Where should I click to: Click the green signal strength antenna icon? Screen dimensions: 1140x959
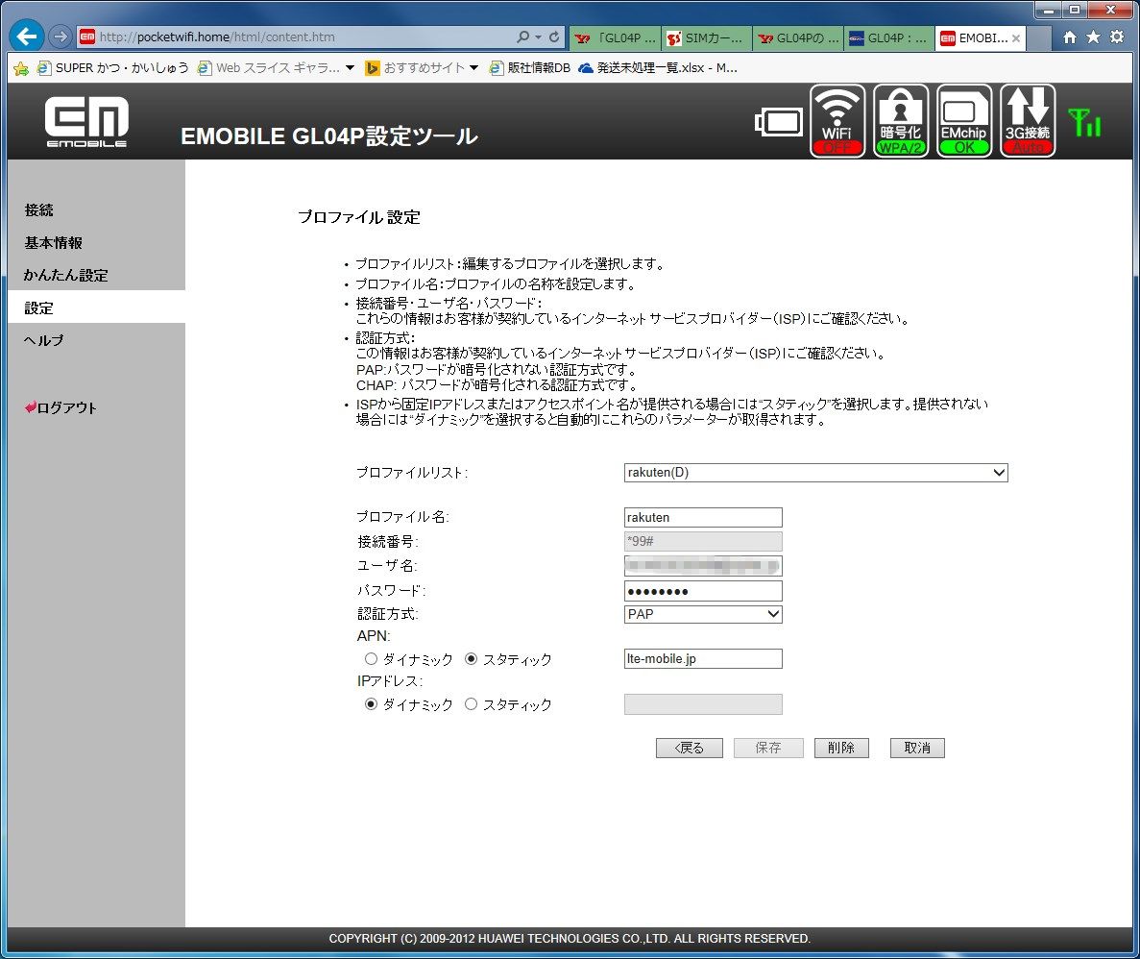(1084, 122)
